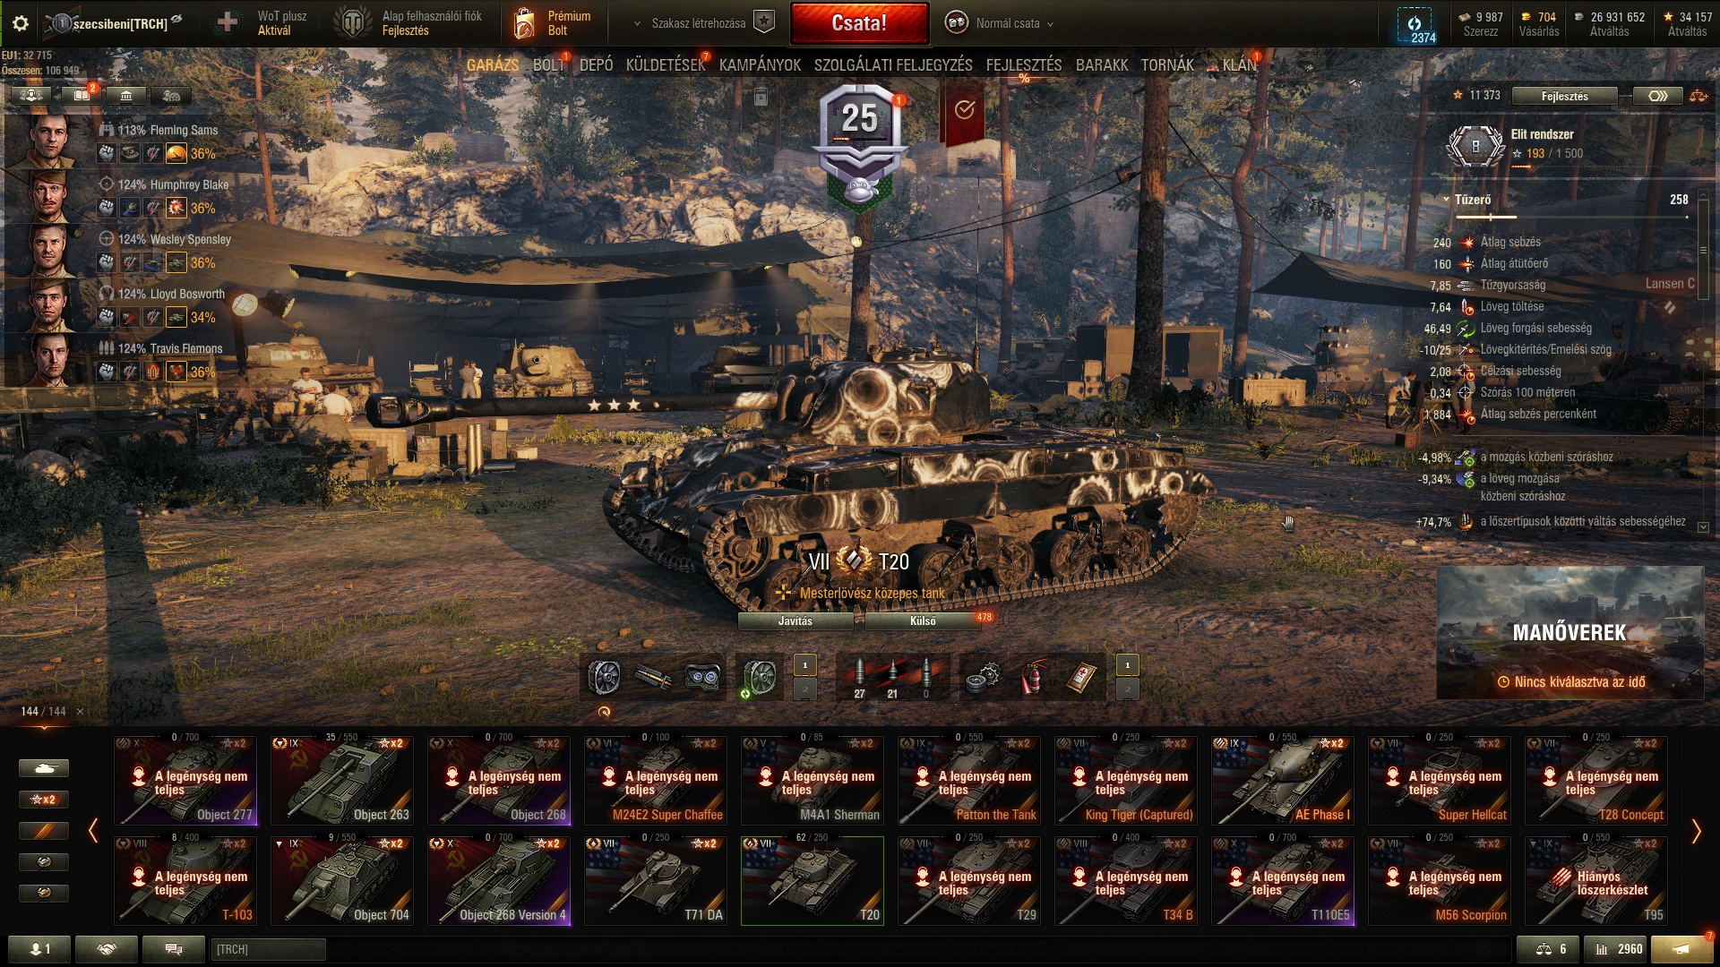This screenshot has height=967, width=1720.
Task: Click the repair kit consumable icon
Action: point(984,678)
